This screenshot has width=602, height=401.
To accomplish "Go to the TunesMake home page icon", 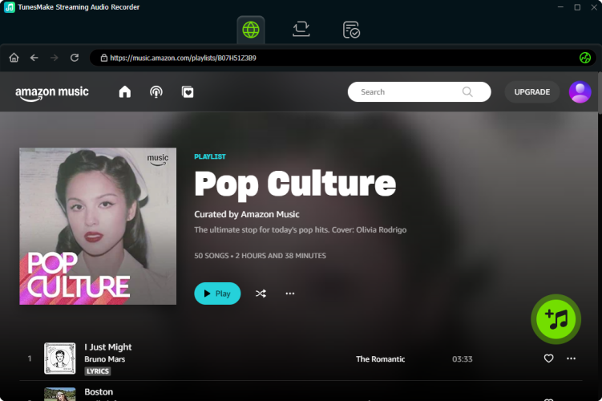I will click(x=14, y=58).
